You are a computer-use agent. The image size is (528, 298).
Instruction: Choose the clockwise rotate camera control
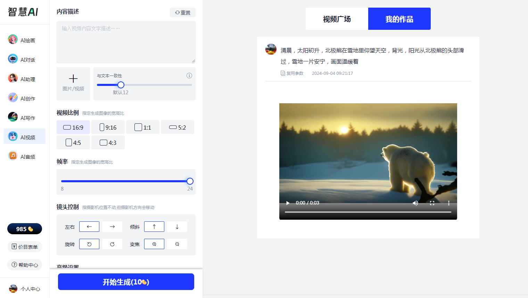[112, 244]
